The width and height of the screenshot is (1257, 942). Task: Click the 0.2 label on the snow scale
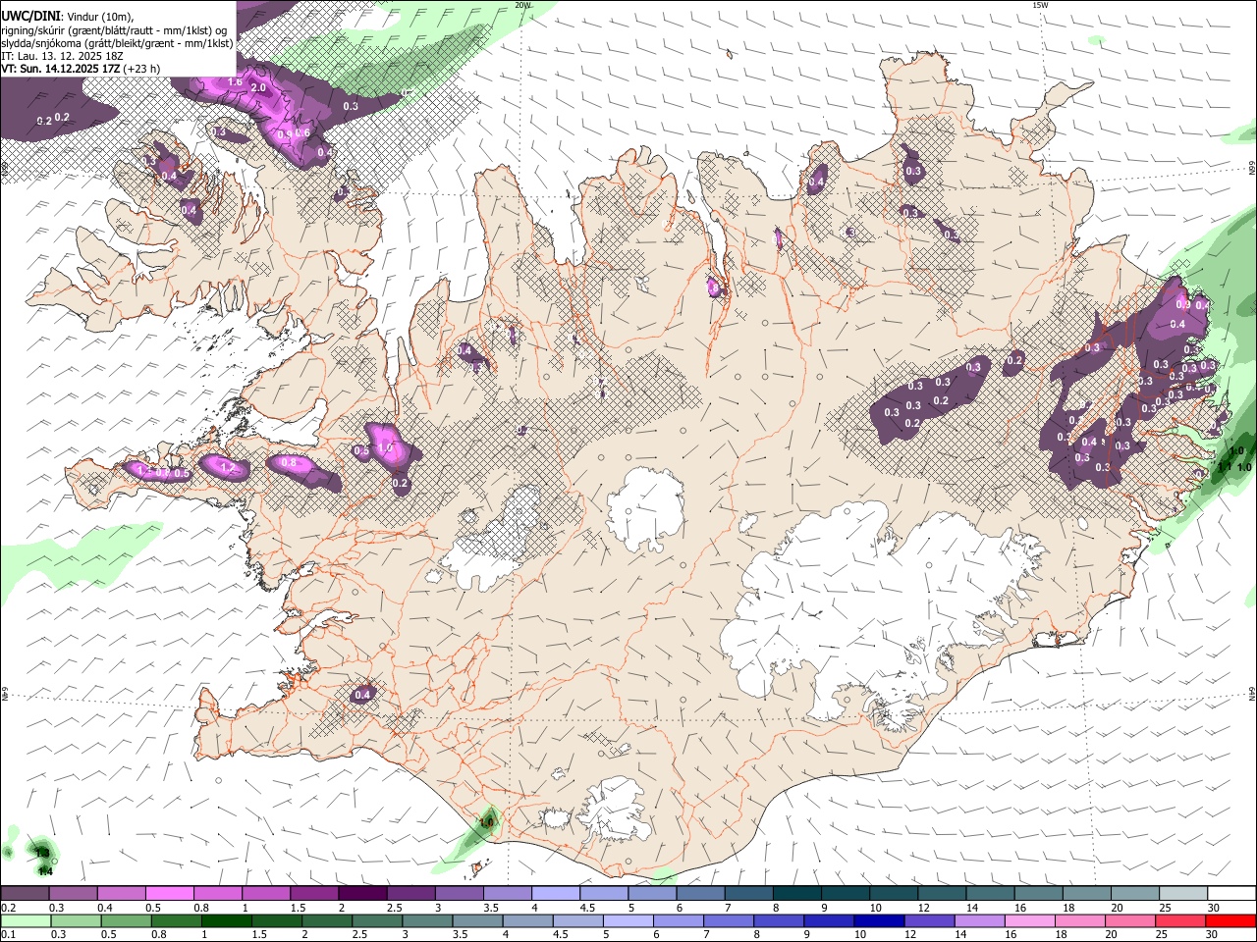coord(8,908)
